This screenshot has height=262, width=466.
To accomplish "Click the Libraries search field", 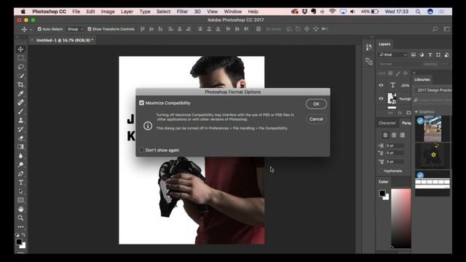I will coord(434,100).
